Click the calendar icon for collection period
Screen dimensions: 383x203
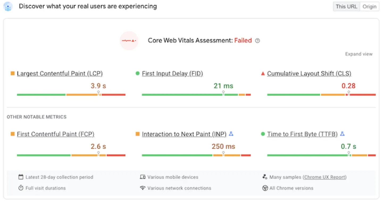[21, 177]
